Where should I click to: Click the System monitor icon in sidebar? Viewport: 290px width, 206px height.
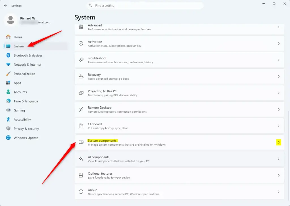8,46
